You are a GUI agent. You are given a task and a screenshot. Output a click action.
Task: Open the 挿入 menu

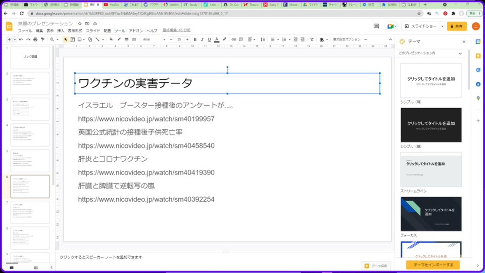[x=61, y=31]
